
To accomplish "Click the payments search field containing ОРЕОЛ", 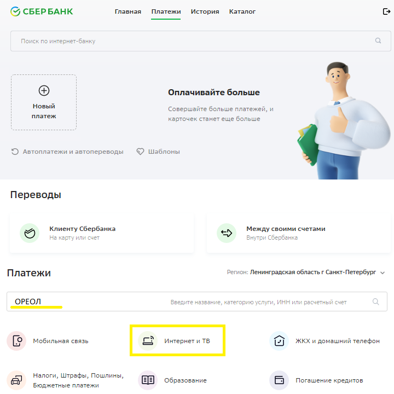I will [x=197, y=302].
